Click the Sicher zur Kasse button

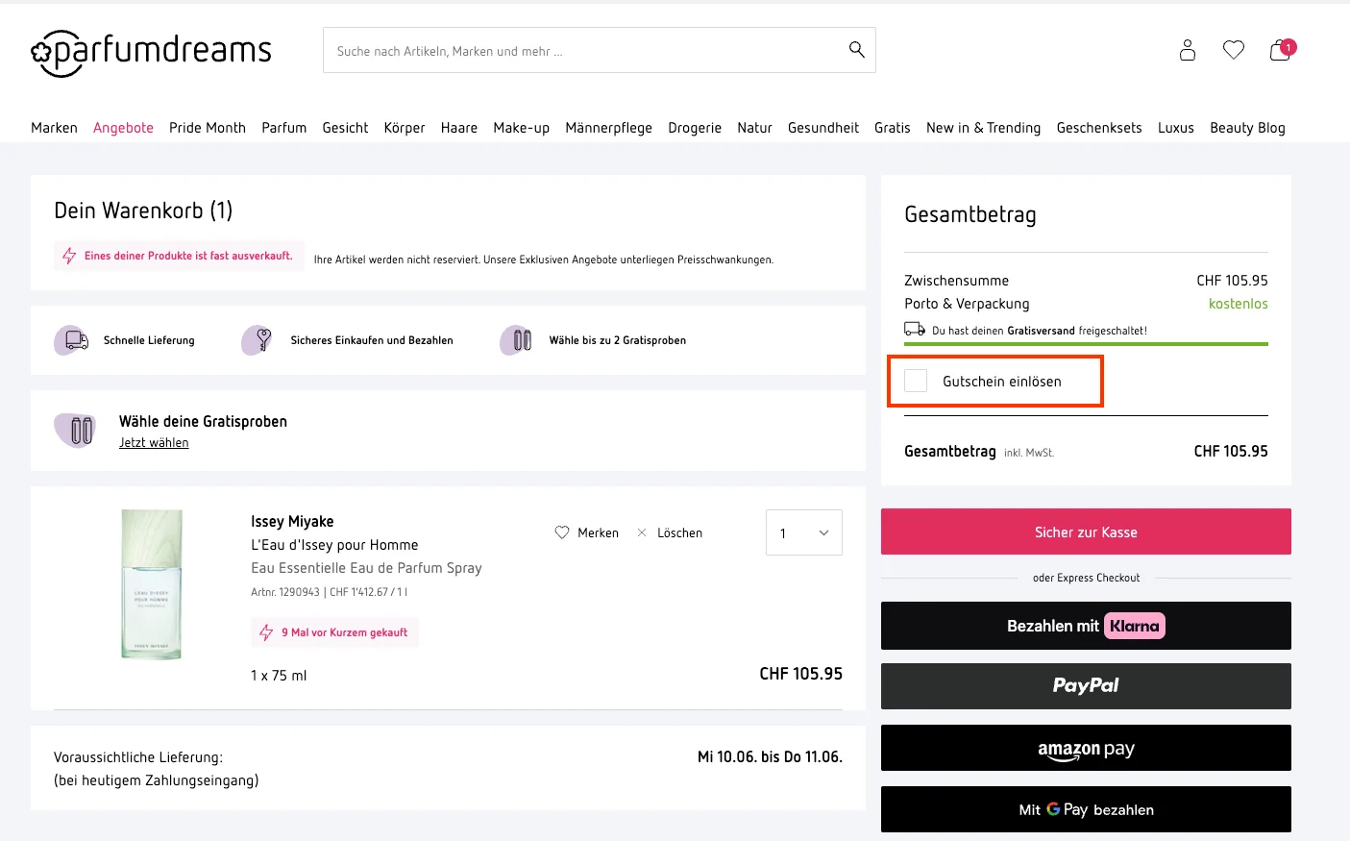(x=1086, y=532)
